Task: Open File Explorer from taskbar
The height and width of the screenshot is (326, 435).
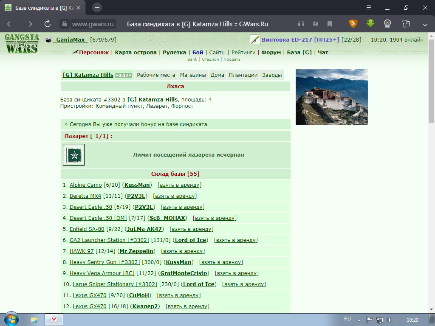Action: point(34,320)
